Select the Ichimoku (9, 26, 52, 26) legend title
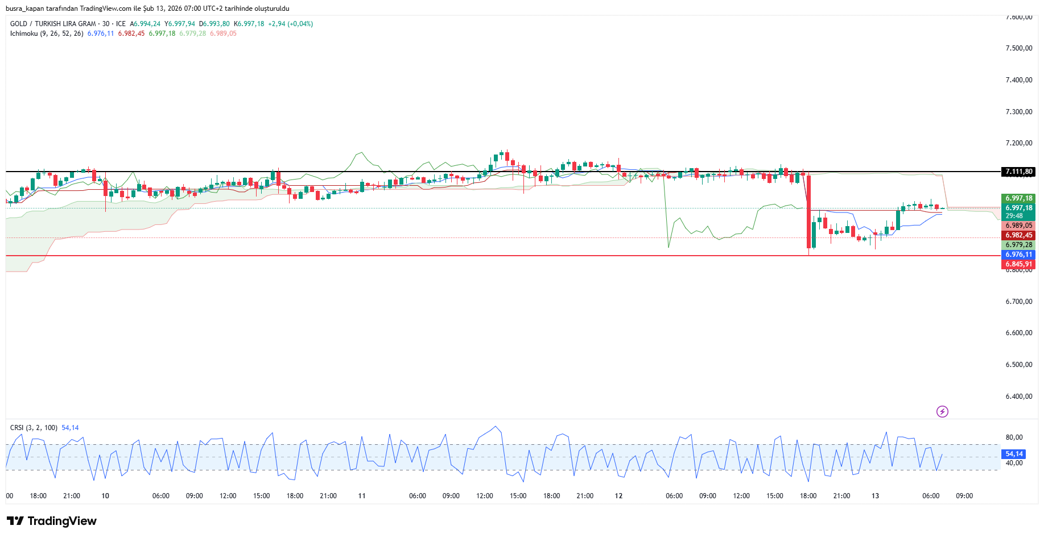Viewport: 1044px width, 538px height. click(x=47, y=34)
